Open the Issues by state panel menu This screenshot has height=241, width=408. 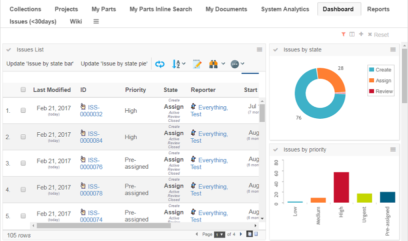[x=393, y=49]
